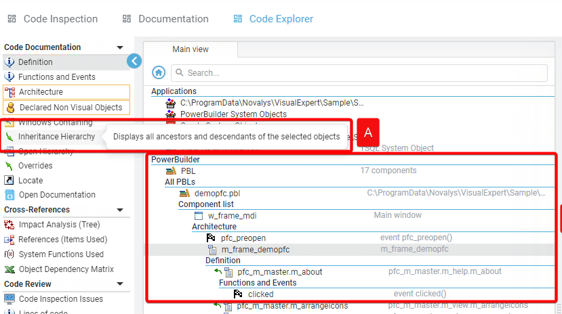Open System Functions Used
562x314 pixels.
[x=61, y=254]
